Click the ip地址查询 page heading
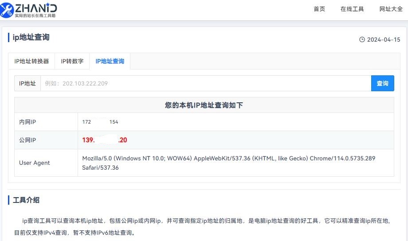The image size is (408, 241). [31, 37]
